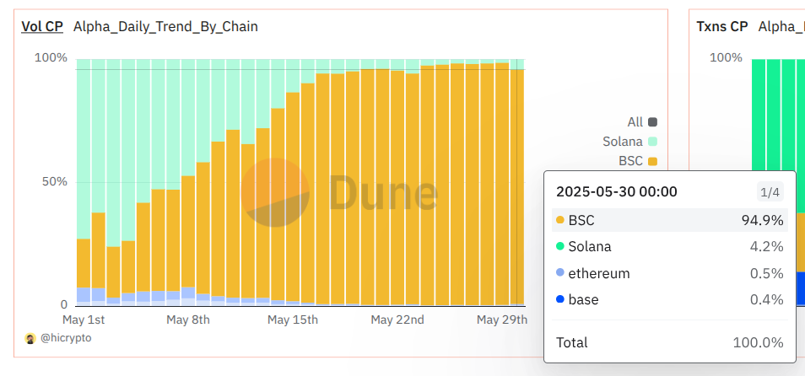Click the blue base dot in tooltip

point(559,299)
